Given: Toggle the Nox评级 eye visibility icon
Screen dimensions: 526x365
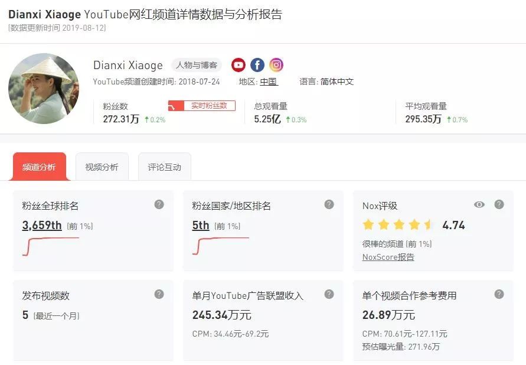Looking at the screenshot, I should coord(479,204).
